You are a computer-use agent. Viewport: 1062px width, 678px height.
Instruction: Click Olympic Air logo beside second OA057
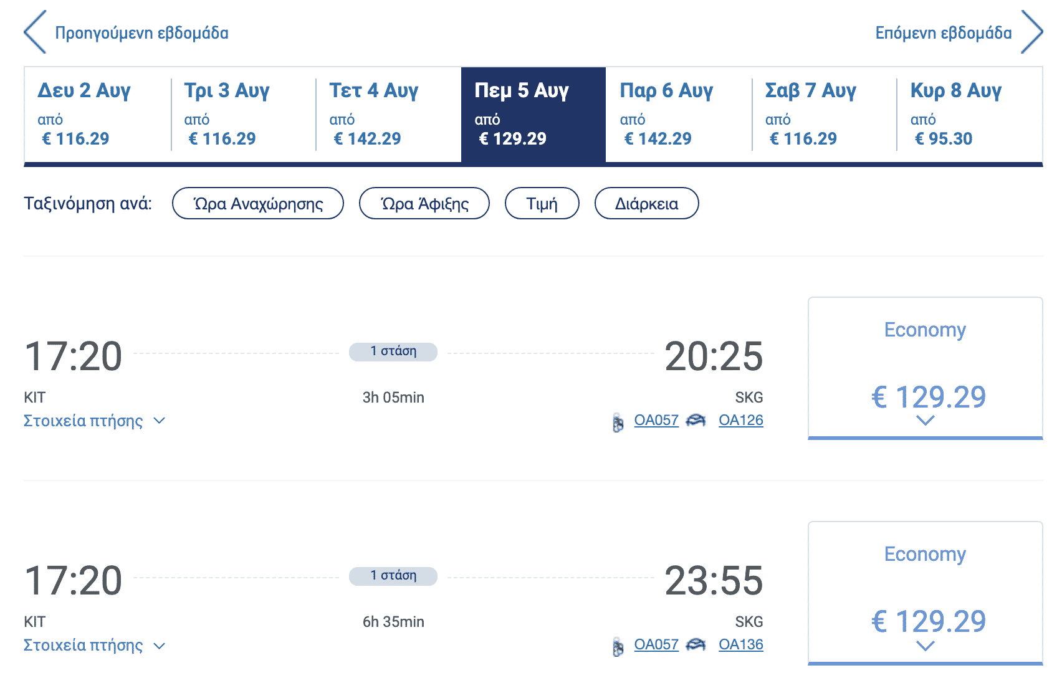point(618,646)
